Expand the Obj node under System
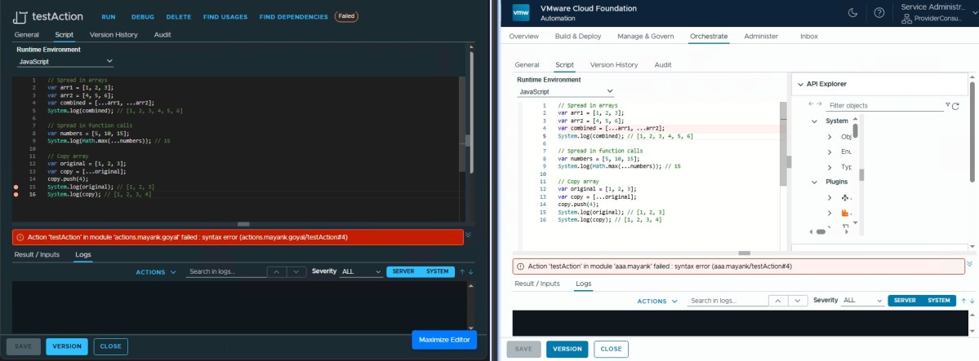Image resolution: width=979 pixels, height=361 pixels. click(x=830, y=137)
